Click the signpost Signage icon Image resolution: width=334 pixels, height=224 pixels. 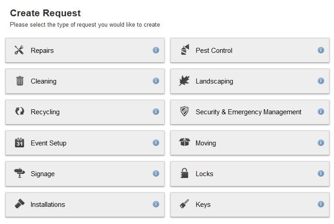(19, 173)
